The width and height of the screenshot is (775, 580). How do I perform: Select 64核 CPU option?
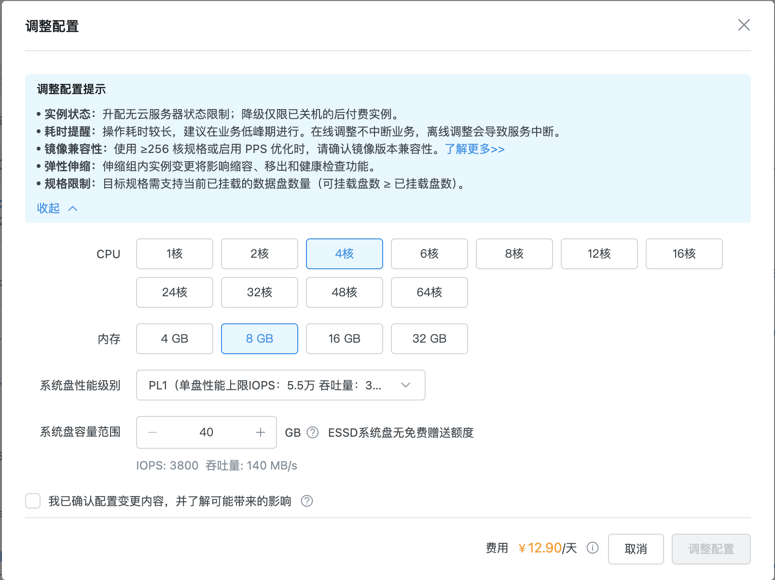(x=429, y=292)
